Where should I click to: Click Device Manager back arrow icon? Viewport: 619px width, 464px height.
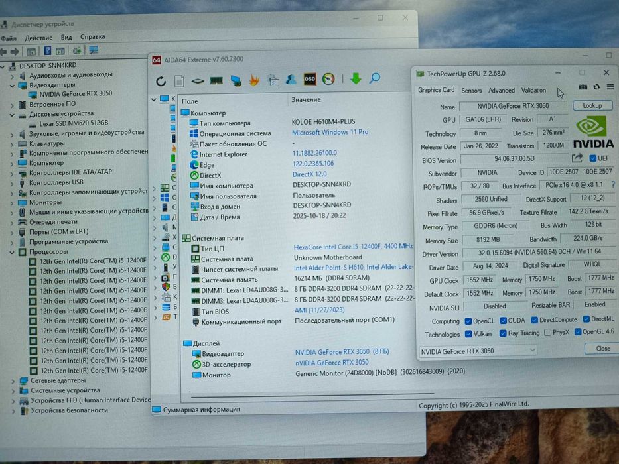click(3, 52)
